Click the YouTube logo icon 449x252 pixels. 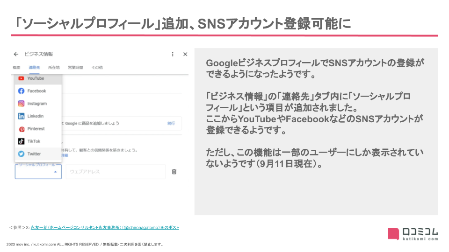pos(21,78)
